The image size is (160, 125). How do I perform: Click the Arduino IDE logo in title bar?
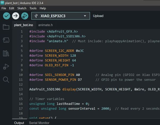(2, 3)
